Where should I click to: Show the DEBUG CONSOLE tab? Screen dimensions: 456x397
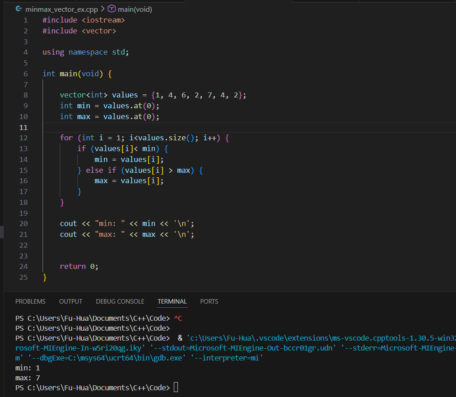[120, 301]
